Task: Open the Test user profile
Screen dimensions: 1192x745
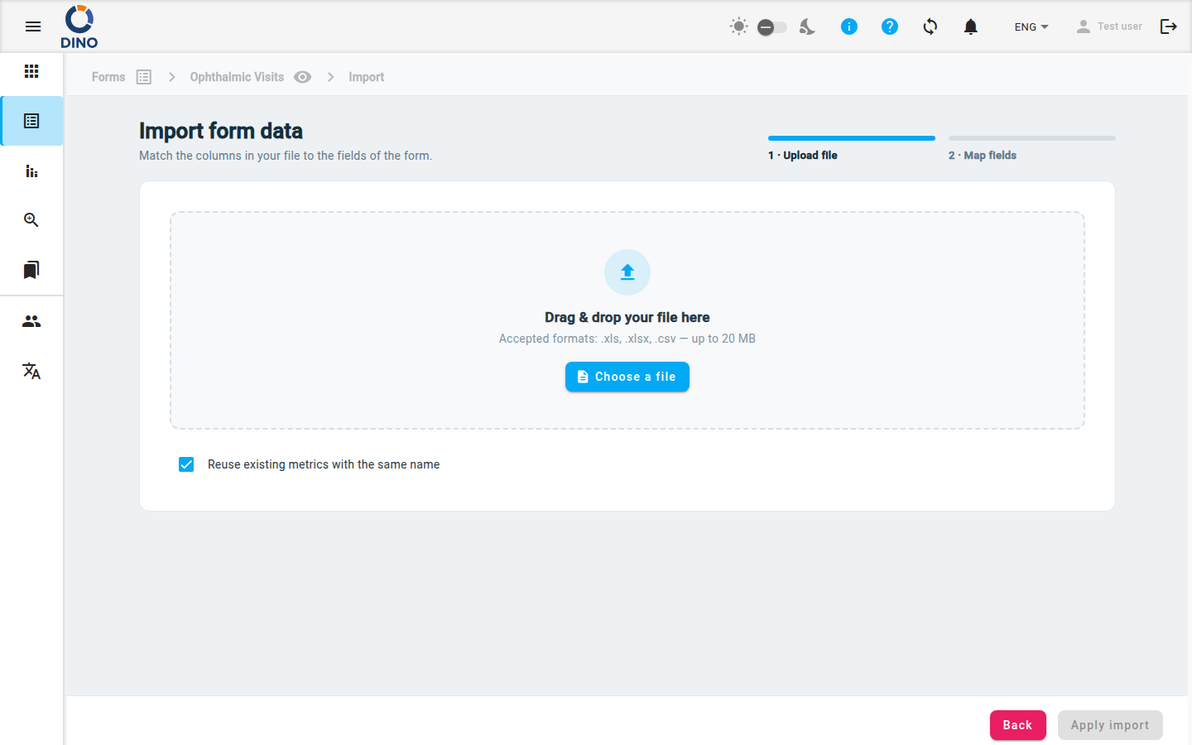Action: click(x=1108, y=26)
